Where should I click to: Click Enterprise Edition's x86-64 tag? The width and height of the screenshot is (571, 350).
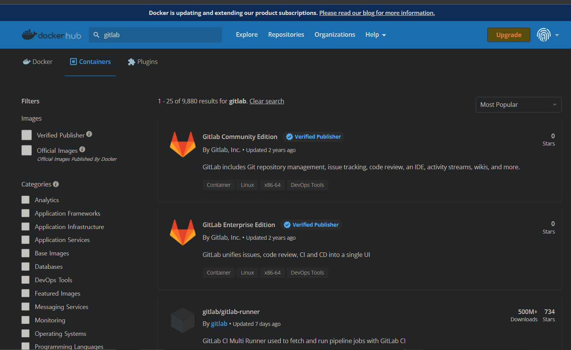point(272,273)
